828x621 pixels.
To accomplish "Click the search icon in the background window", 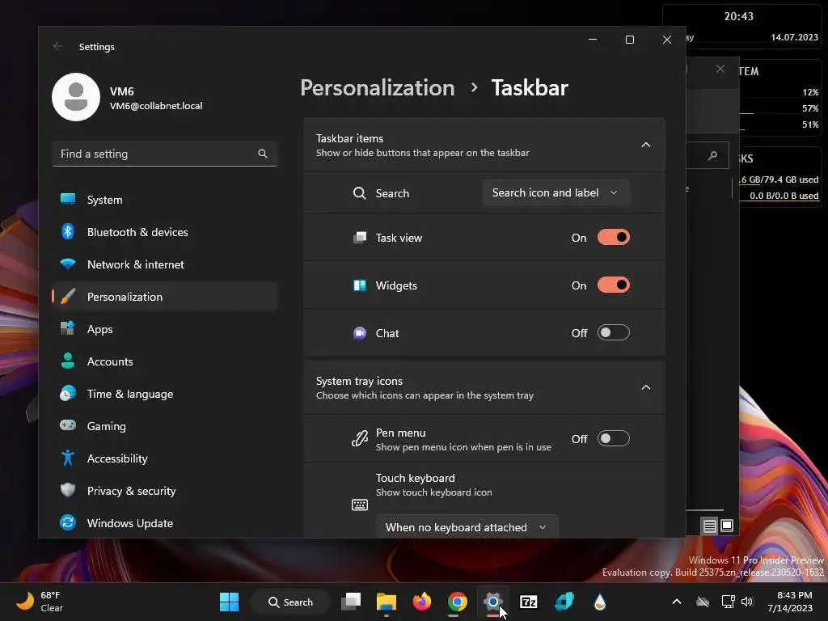I will click(x=713, y=155).
